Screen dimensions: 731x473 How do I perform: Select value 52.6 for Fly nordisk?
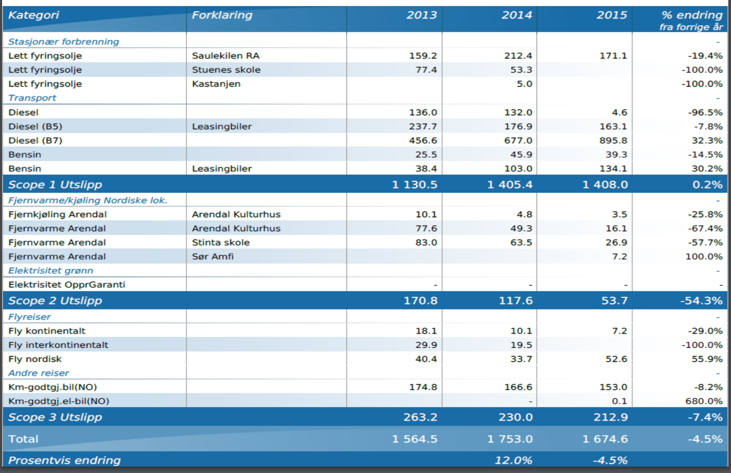click(616, 359)
